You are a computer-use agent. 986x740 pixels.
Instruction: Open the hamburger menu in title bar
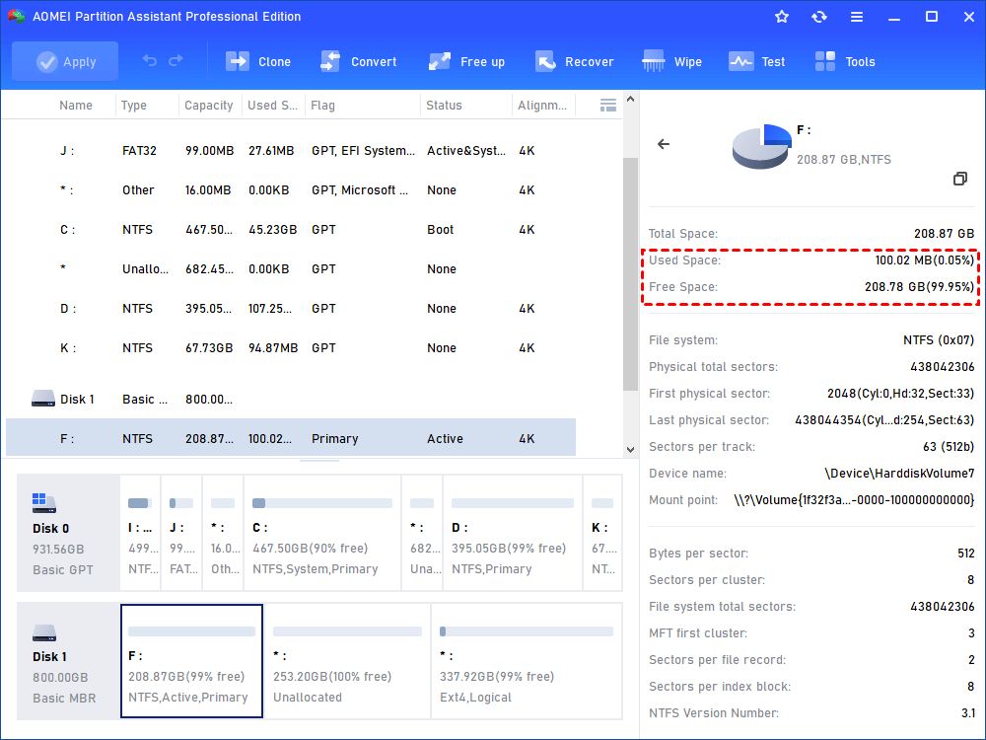(857, 17)
